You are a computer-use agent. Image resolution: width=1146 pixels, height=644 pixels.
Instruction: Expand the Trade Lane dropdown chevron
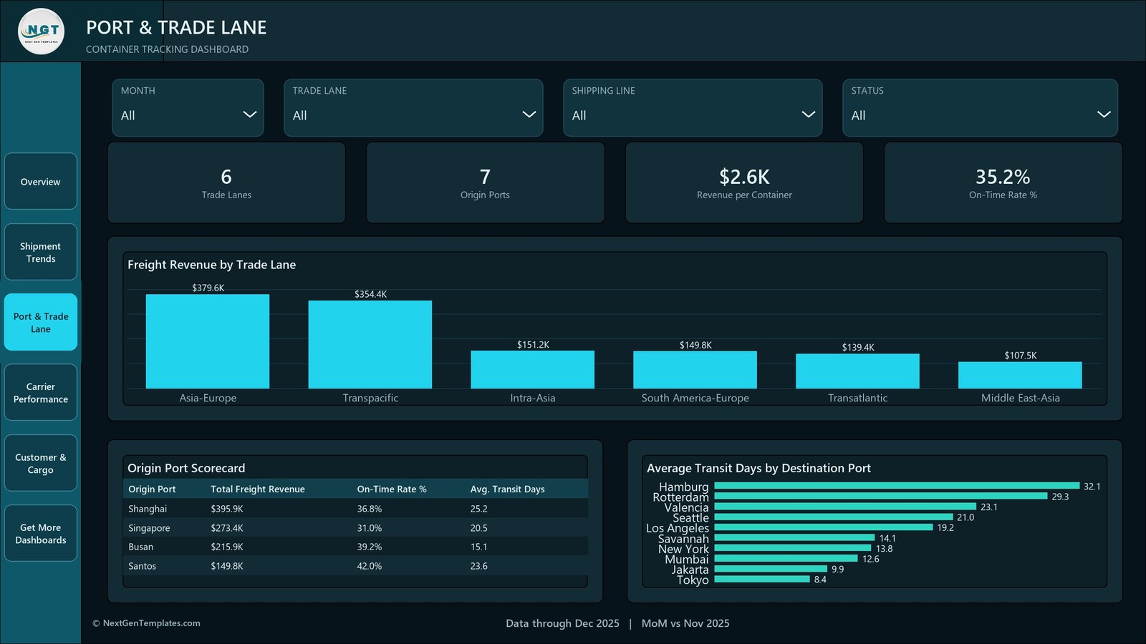(x=529, y=114)
